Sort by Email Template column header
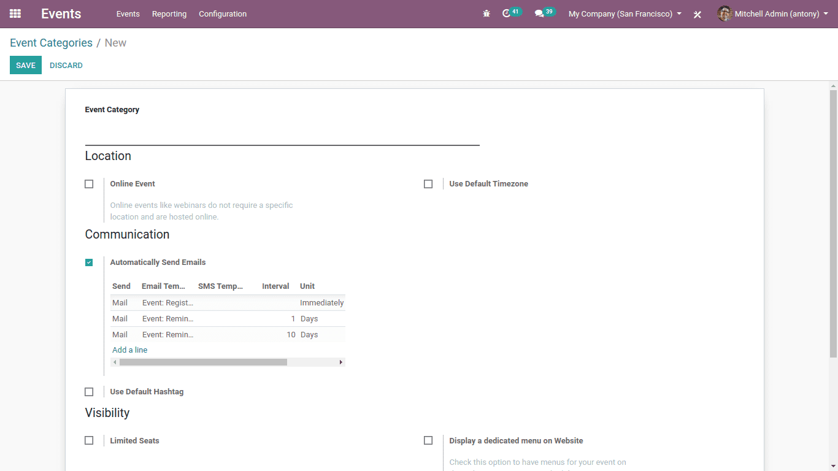The width and height of the screenshot is (838, 471). pos(164,286)
